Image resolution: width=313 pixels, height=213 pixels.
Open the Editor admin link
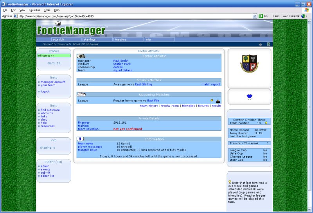coord(45,166)
